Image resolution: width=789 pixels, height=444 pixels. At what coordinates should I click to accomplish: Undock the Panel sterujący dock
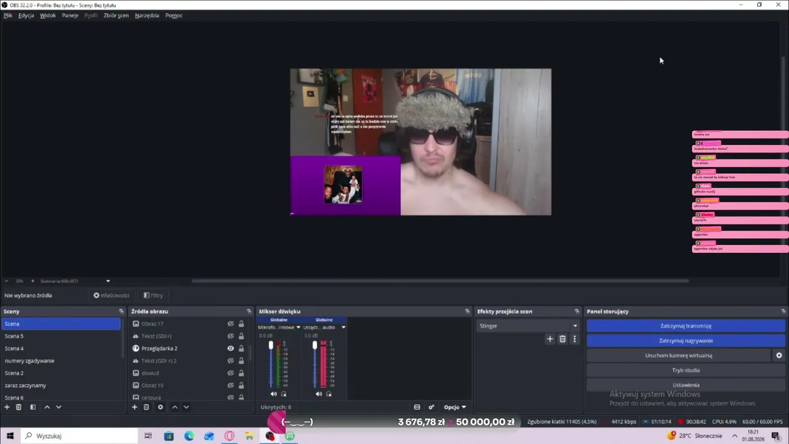coord(783,311)
